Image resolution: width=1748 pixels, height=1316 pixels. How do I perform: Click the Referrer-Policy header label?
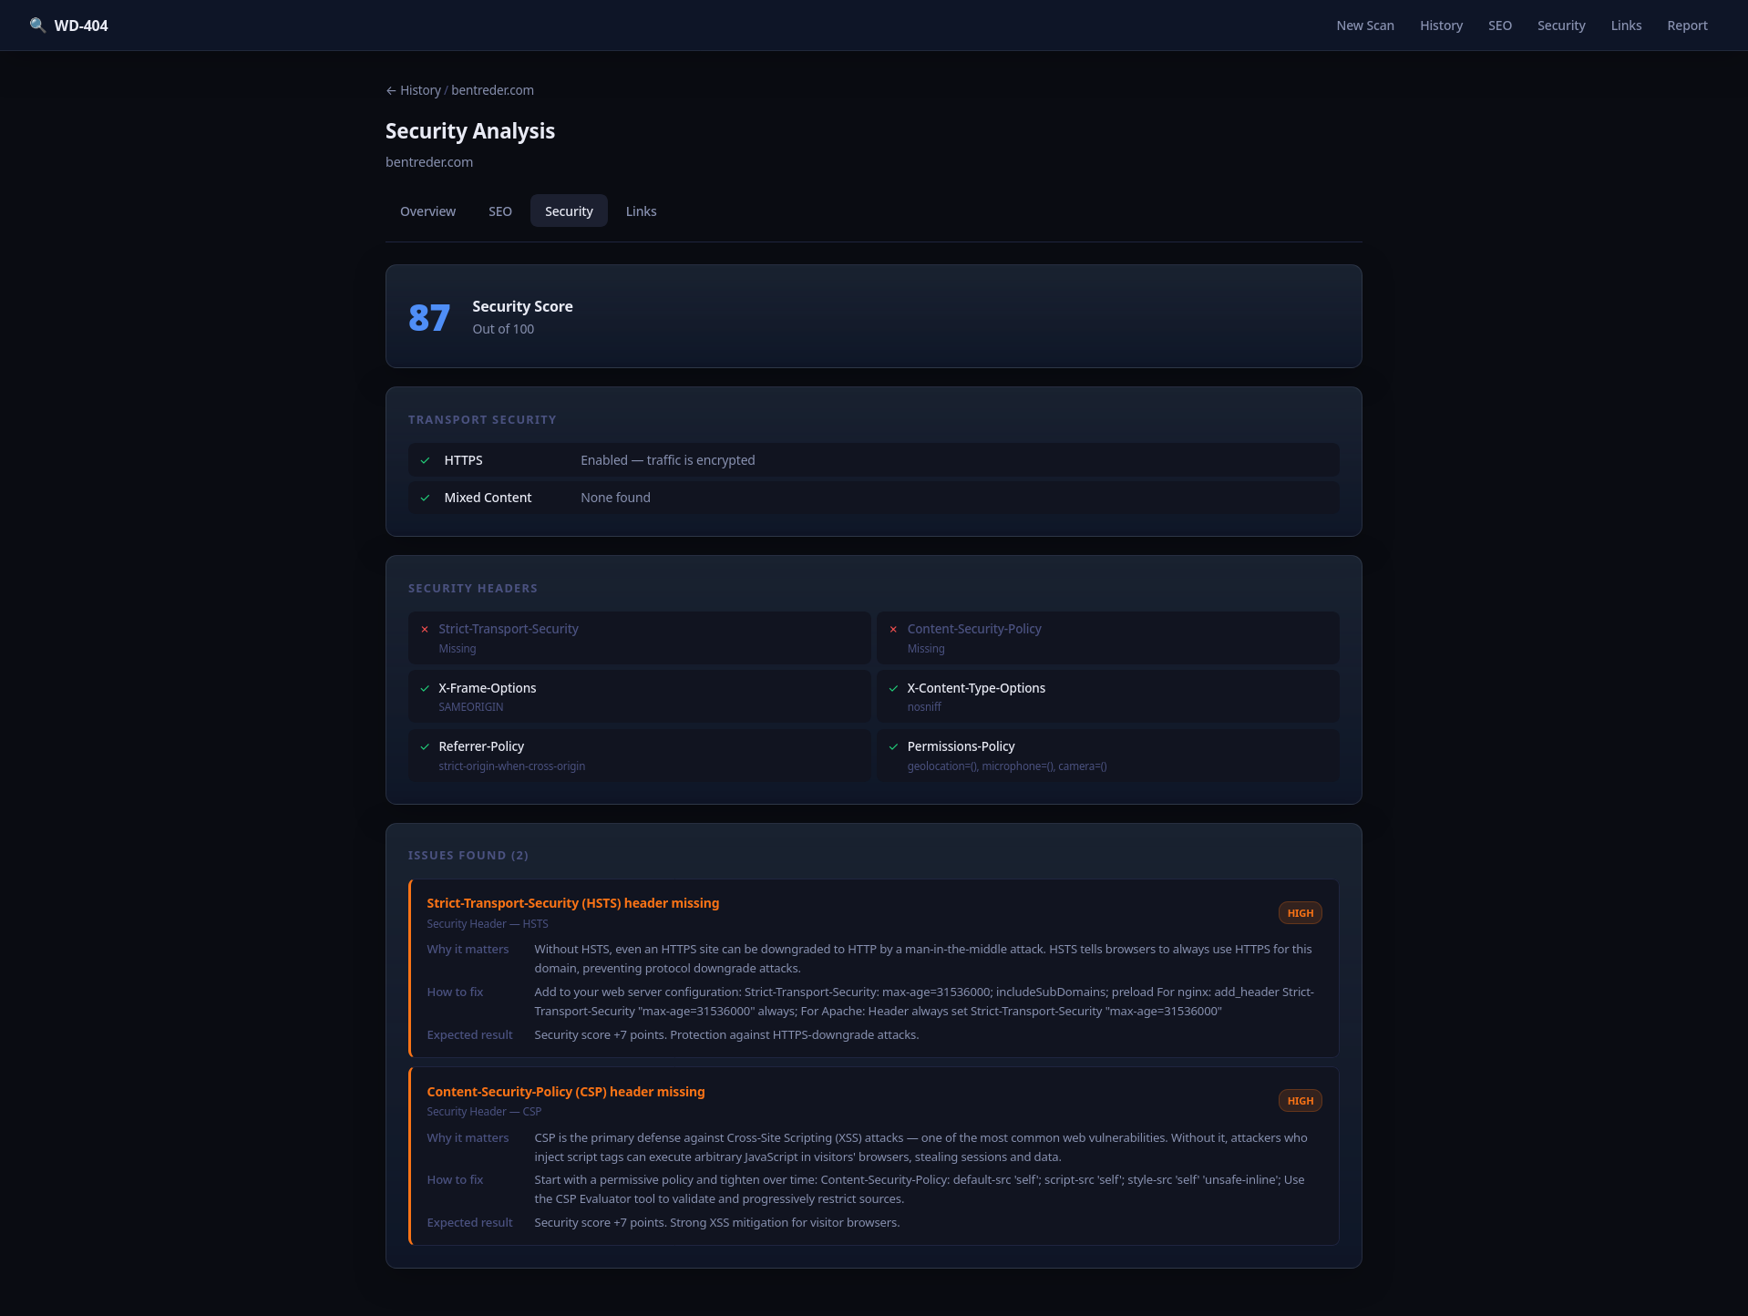click(x=481, y=746)
